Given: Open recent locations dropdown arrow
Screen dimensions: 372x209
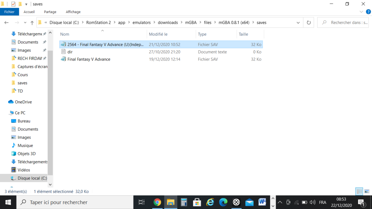Looking at the screenshot, I should (25, 23).
